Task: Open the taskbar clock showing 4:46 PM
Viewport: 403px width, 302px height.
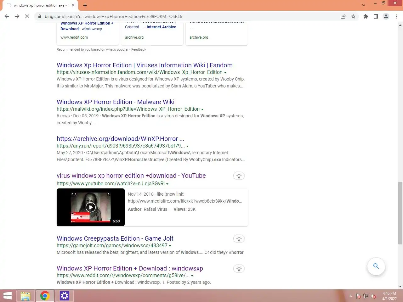Action: 389,296
